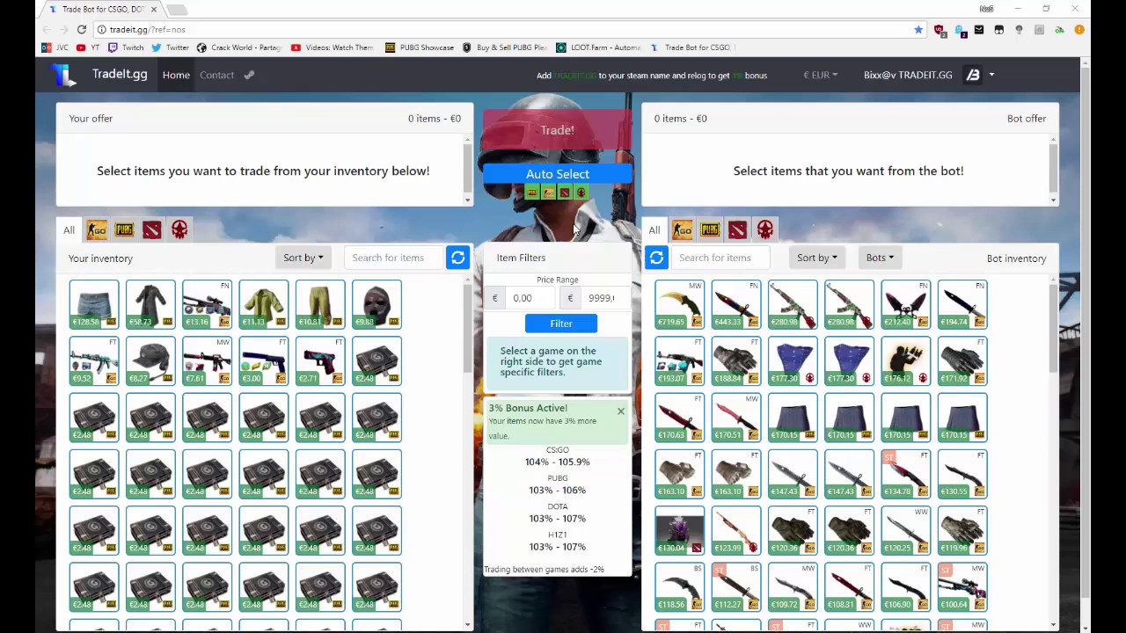Select the denim shorts priced €128.58
Image resolution: width=1126 pixels, height=633 pixels.
pyautogui.click(x=94, y=304)
